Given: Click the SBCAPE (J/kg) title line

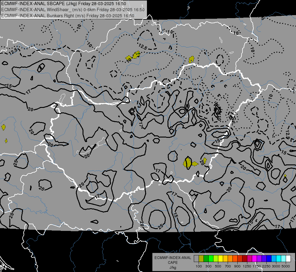Looking at the screenshot, I should (x=63, y=4).
